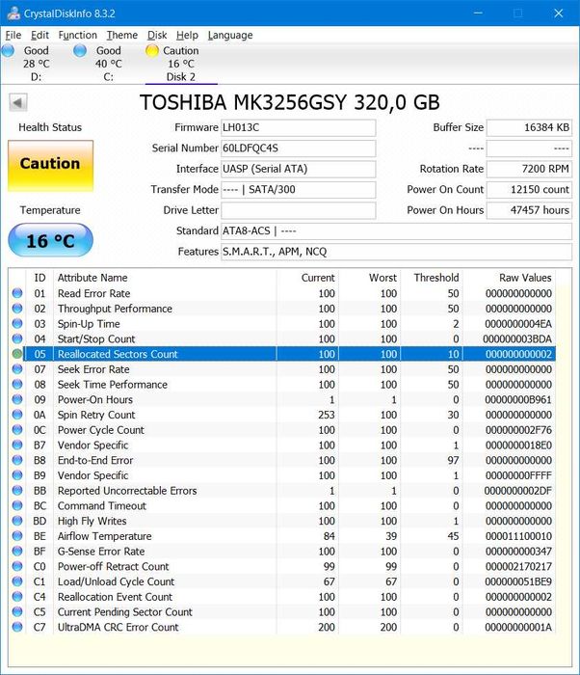Click raw value '000011100010' of Airflow Temperature

click(518, 536)
